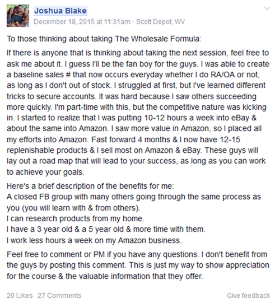
Task: Click the "A closed FB group" line
Action: click(x=134, y=197)
